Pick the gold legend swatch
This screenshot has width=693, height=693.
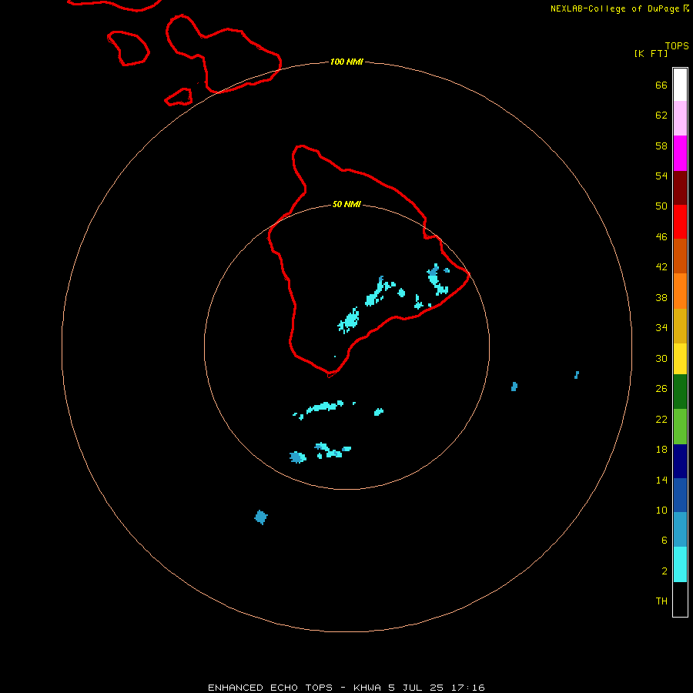click(x=680, y=326)
